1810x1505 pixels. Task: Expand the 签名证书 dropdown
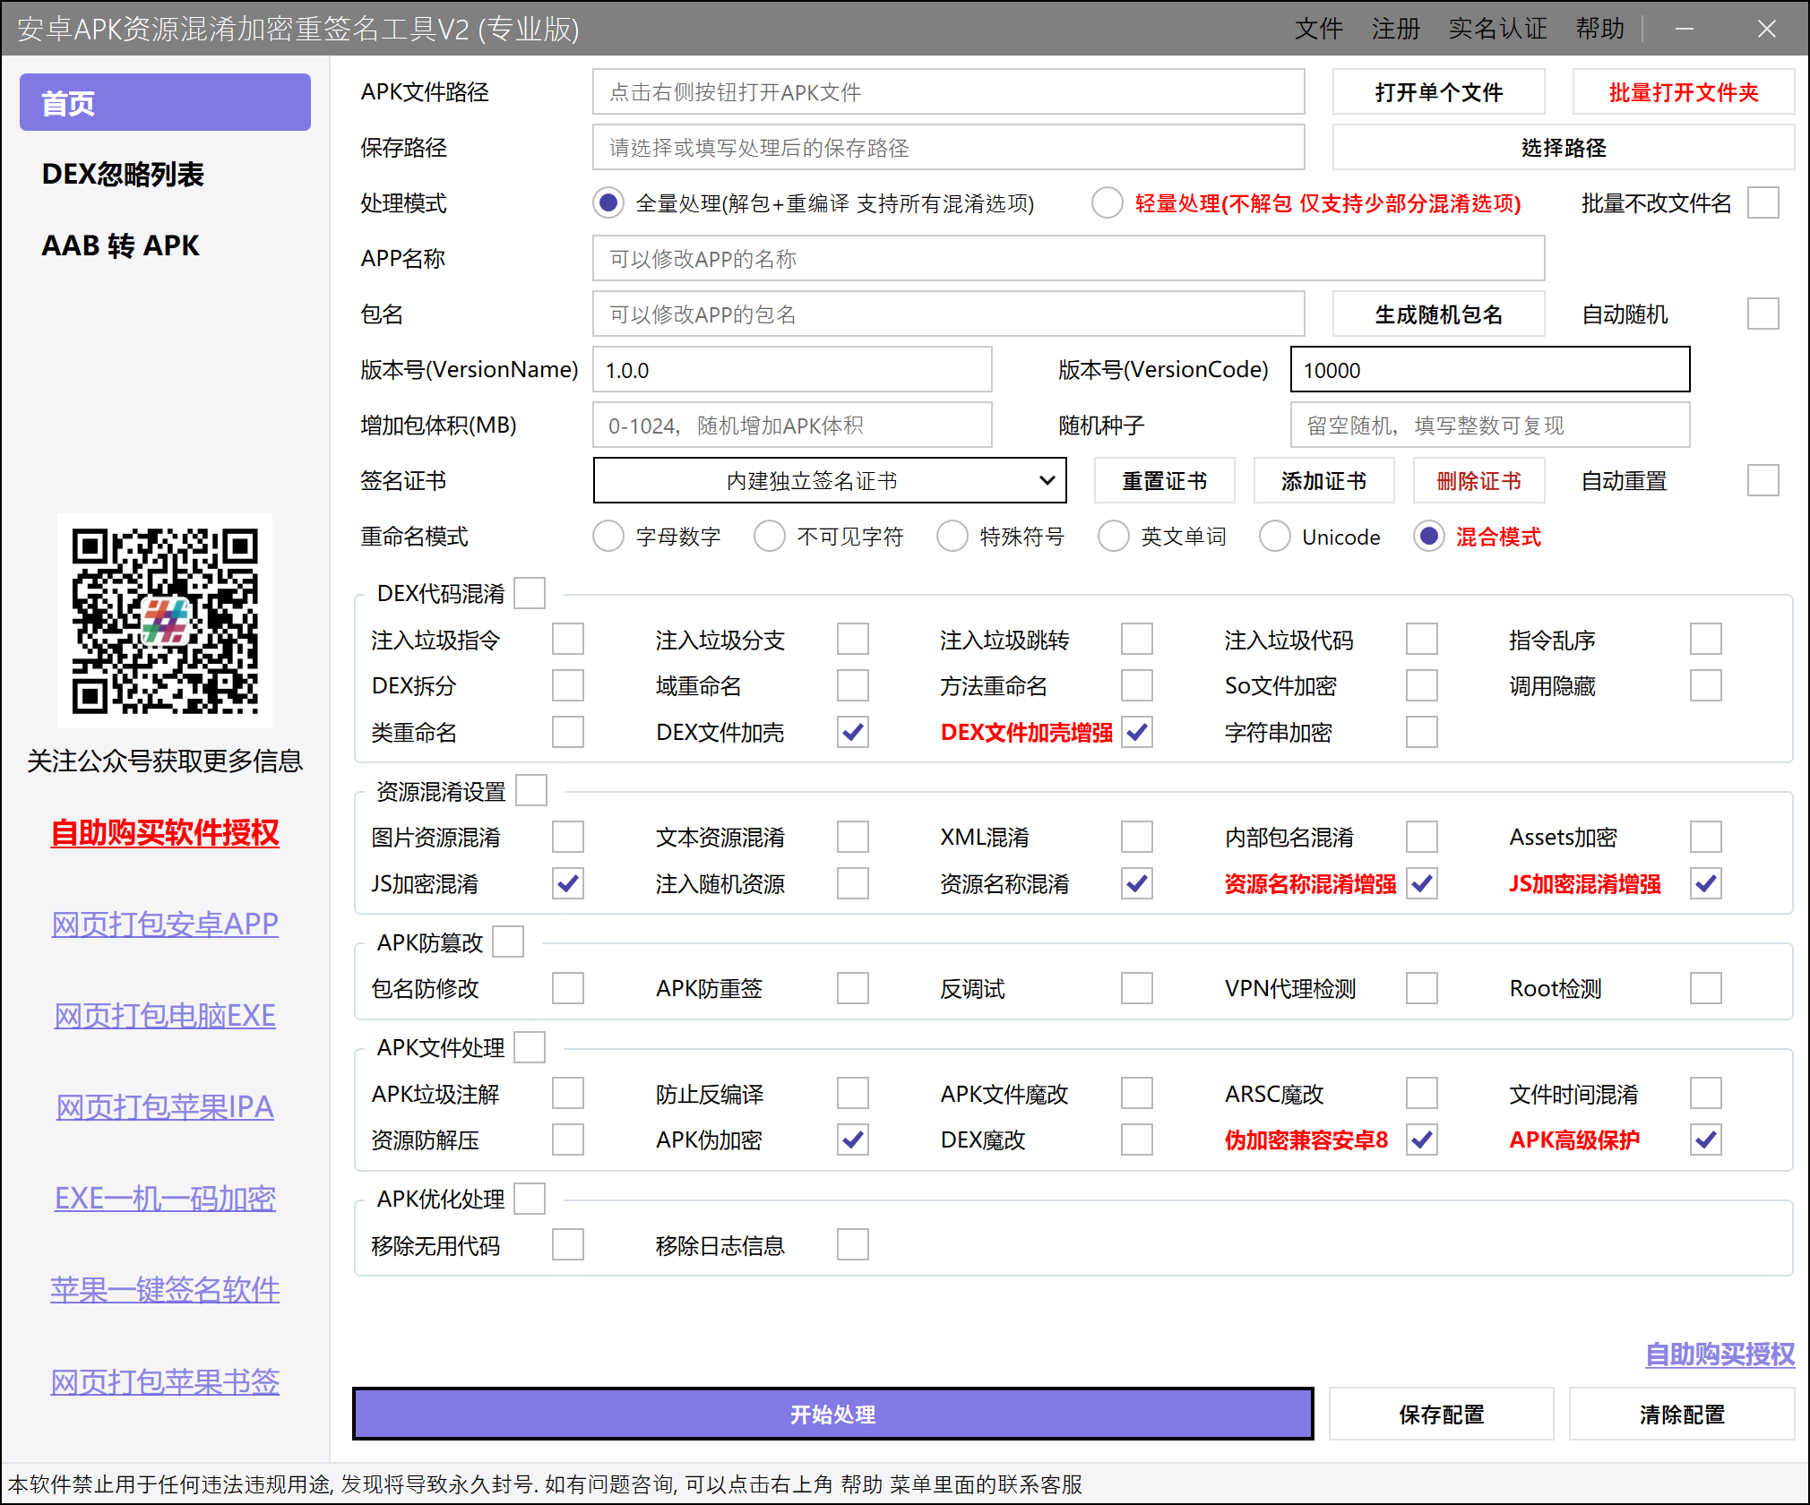[829, 481]
